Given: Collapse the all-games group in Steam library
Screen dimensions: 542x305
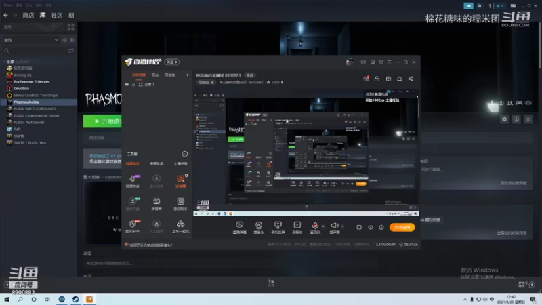Looking at the screenshot, I should [4, 62].
